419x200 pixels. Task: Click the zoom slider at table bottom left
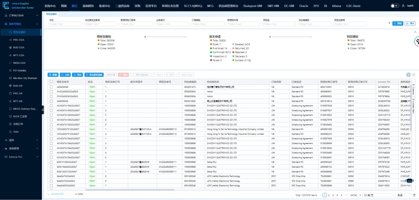point(62,194)
